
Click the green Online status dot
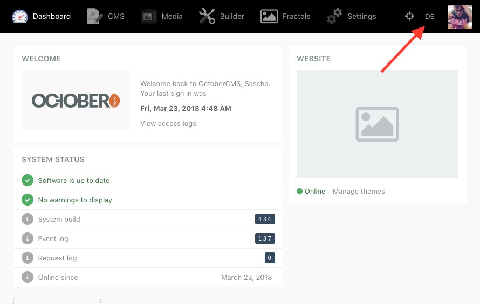[x=300, y=191]
